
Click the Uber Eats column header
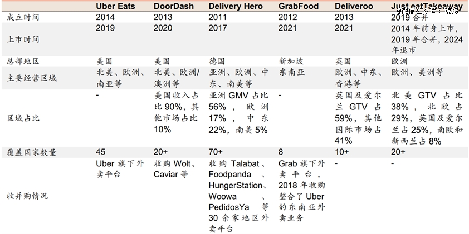115,6
